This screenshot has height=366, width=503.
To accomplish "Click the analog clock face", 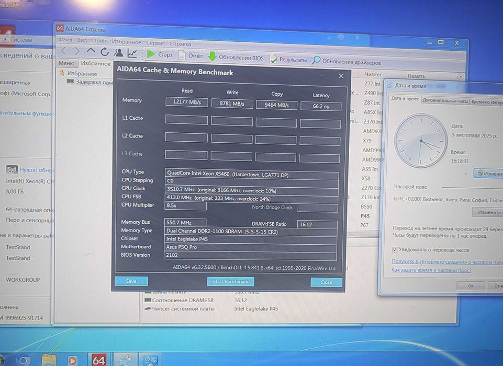I will (x=420, y=141).
